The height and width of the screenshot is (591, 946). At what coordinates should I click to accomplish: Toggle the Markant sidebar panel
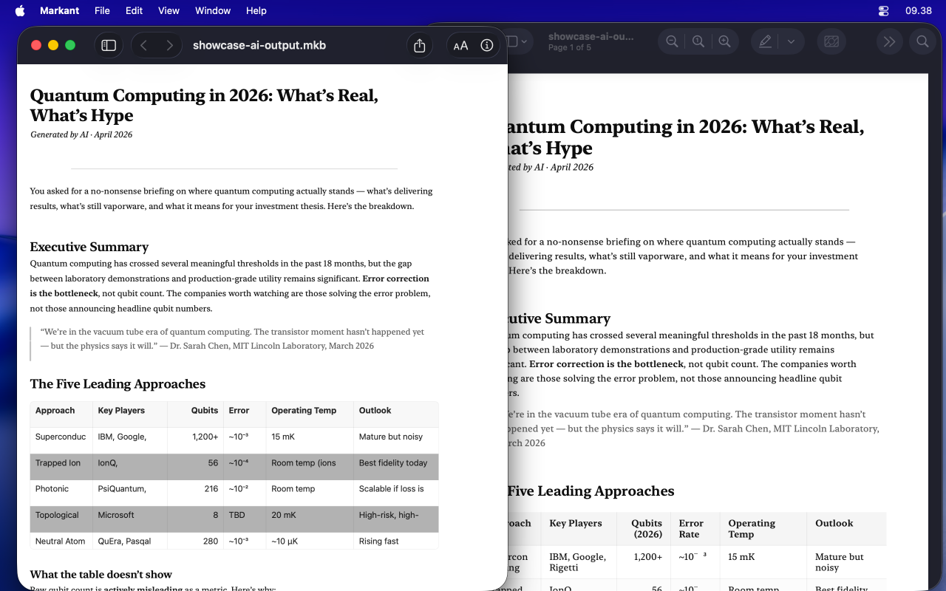pyautogui.click(x=109, y=45)
